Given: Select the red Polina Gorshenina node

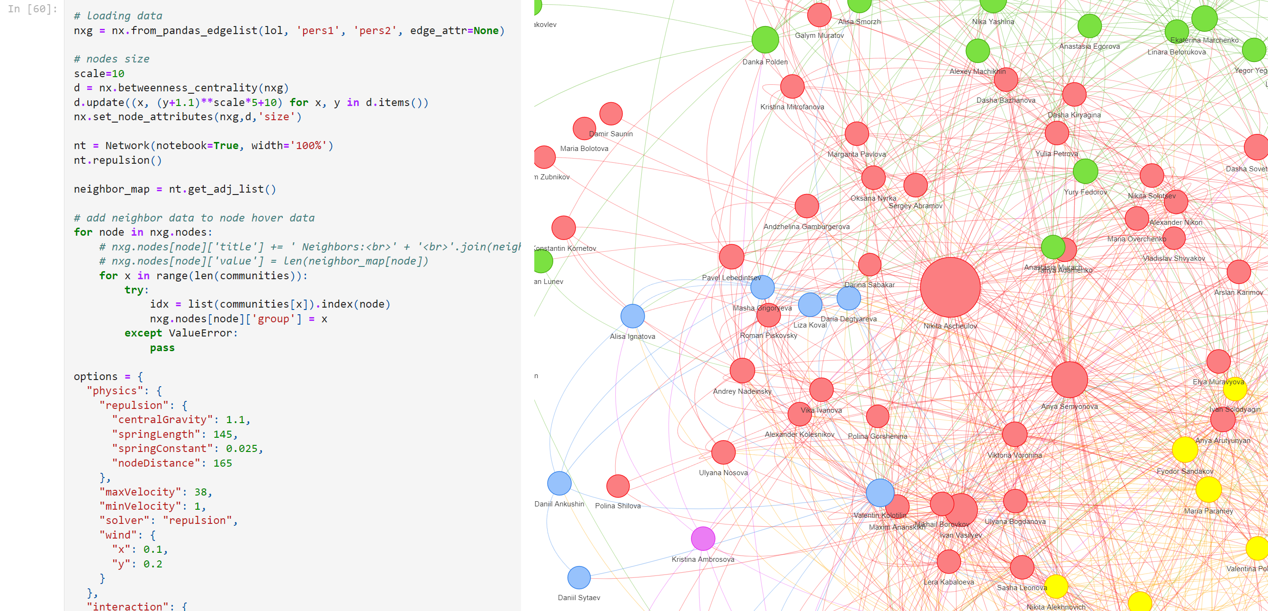Looking at the screenshot, I should tap(877, 416).
